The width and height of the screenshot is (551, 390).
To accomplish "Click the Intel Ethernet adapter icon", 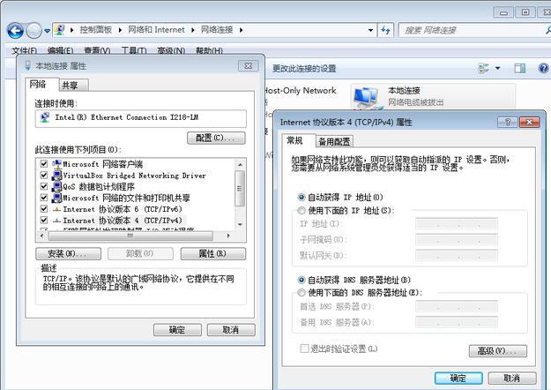I will point(45,117).
